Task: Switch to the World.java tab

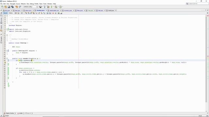Action: tap(111, 10)
